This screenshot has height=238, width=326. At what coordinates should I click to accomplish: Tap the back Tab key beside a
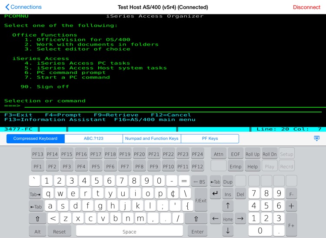(37, 206)
